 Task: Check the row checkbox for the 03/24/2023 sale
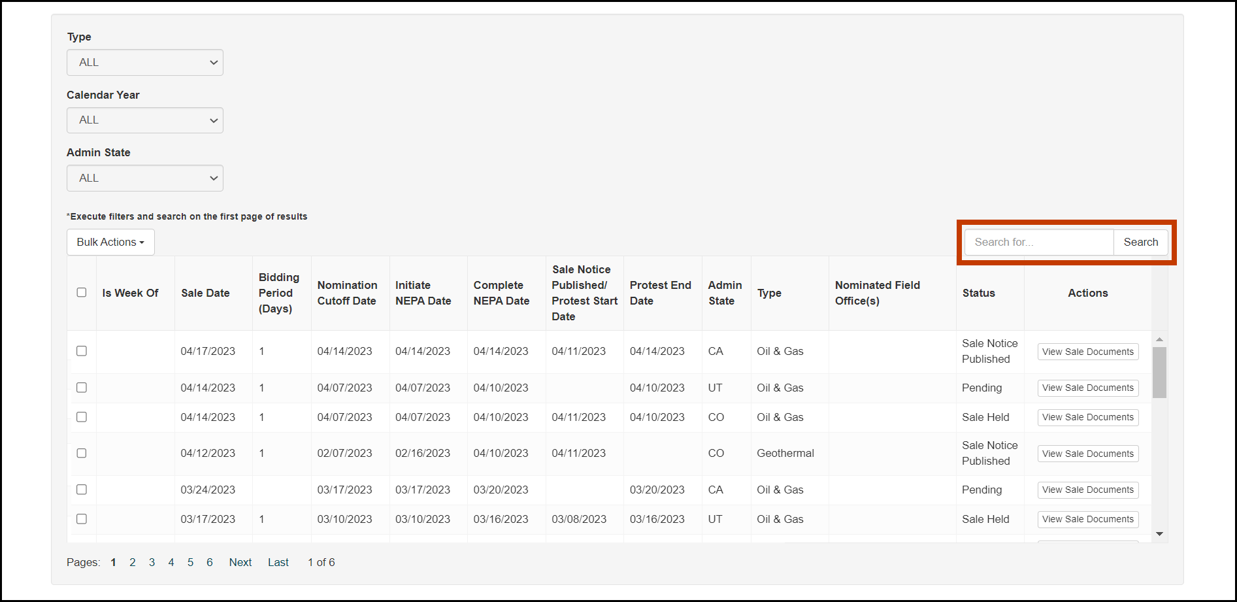click(x=82, y=490)
